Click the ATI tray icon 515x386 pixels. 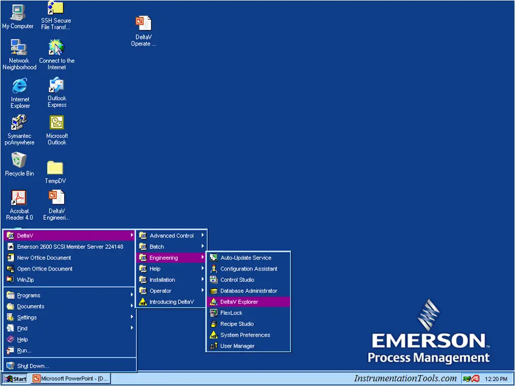tap(475, 379)
